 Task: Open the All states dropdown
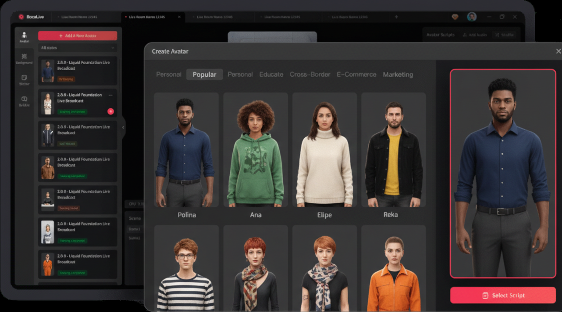point(77,47)
